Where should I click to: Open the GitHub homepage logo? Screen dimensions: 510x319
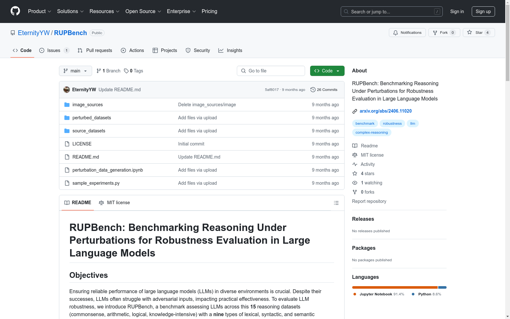pos(15,11)
